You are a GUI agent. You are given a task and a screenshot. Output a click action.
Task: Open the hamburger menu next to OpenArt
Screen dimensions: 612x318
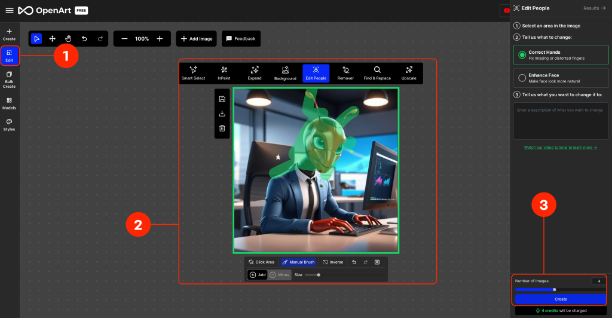click(x=9, y=10)
